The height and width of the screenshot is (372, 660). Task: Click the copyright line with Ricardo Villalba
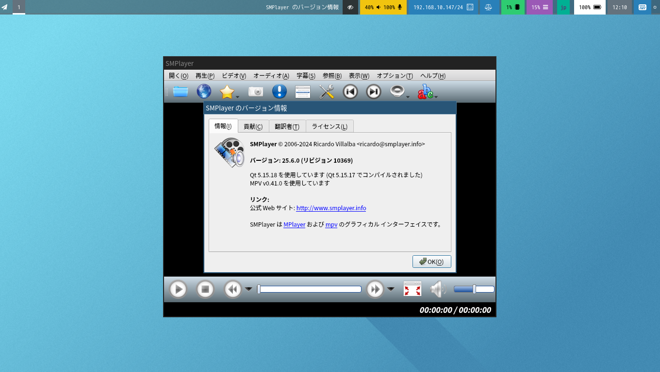[x=337, y=144]
